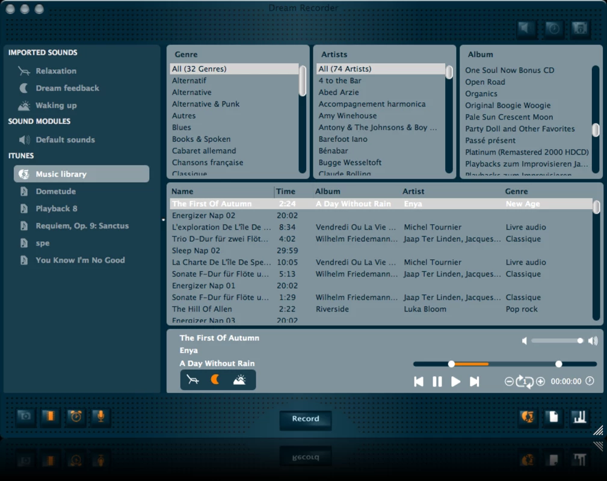Adjust the volume slider in the player
The height and width of the screenshot is (481, 607).
point(557,341)
